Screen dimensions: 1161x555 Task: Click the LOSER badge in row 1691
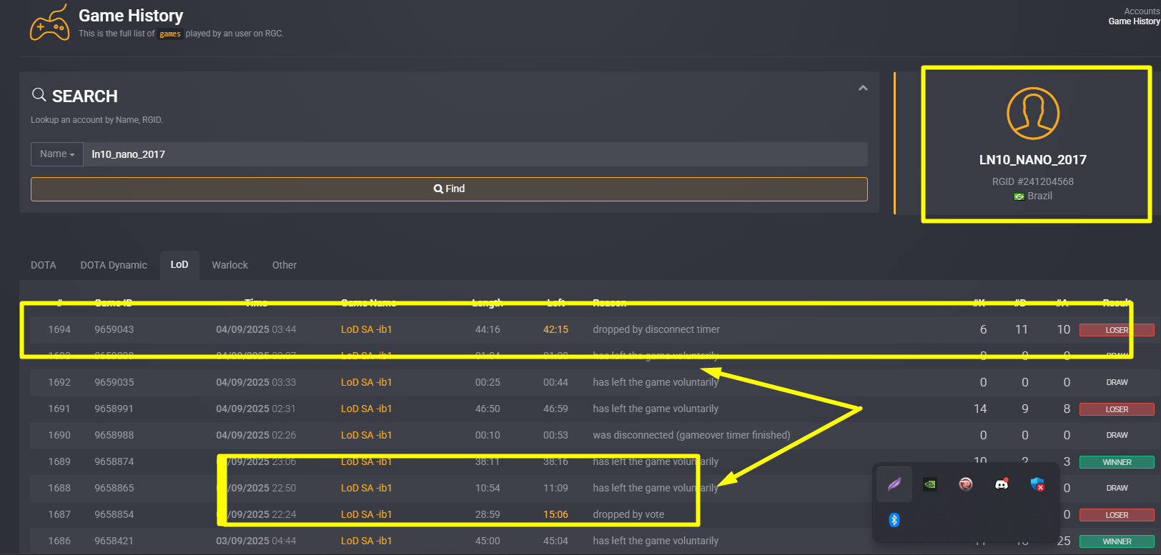click(1117, 409)
